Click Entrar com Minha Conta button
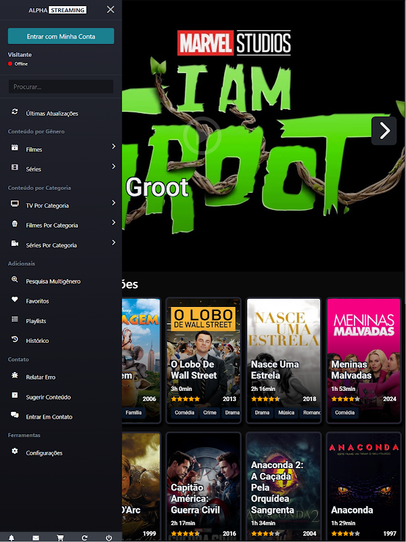 (x=61, y=37)
